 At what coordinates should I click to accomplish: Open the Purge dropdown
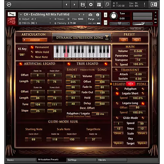click(93, 19)
